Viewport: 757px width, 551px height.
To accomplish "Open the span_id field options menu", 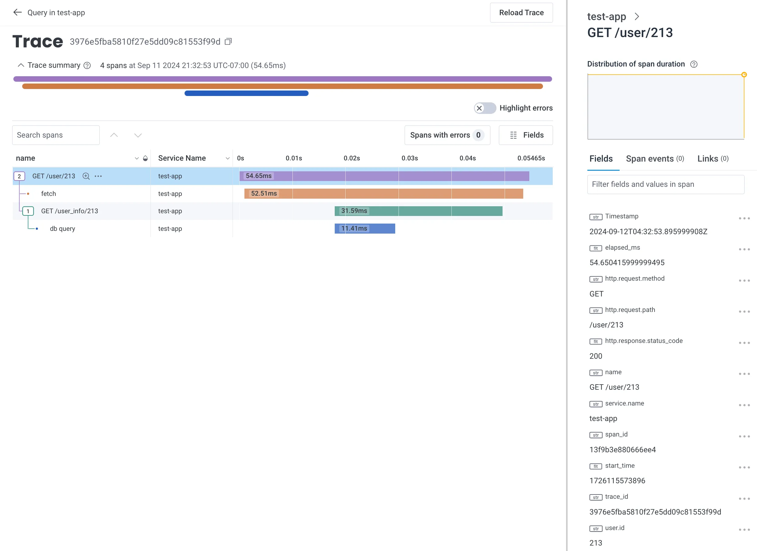I will (744, 436).
